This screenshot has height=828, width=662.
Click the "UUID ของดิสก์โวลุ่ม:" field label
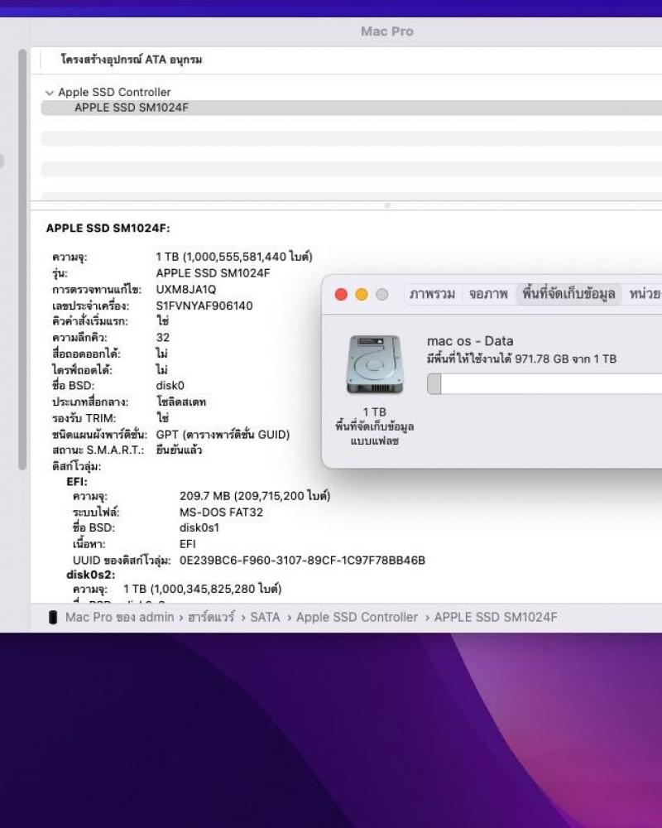click(122, 561)
